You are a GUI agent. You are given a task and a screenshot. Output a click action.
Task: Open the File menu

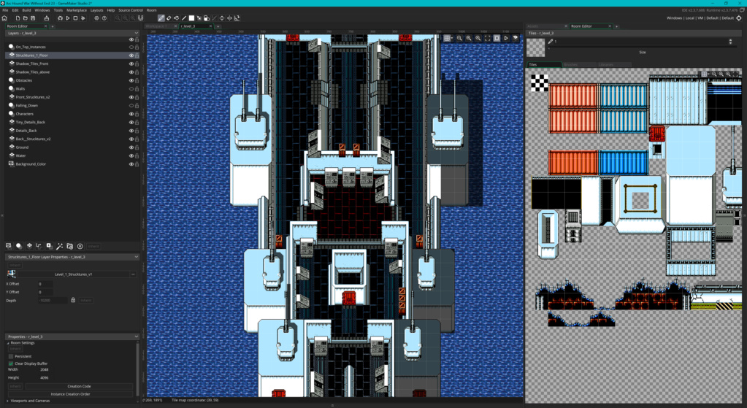(5, 10)
